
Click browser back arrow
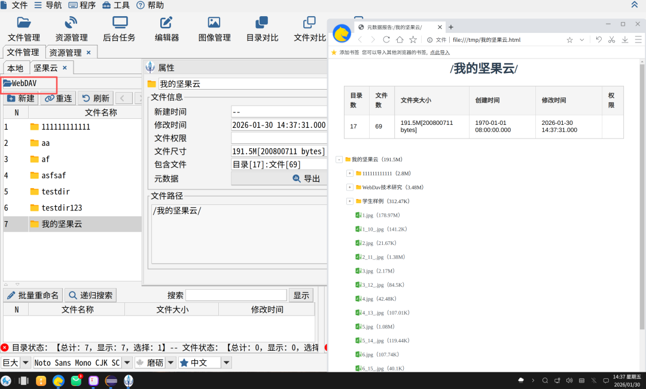[360, 39]
